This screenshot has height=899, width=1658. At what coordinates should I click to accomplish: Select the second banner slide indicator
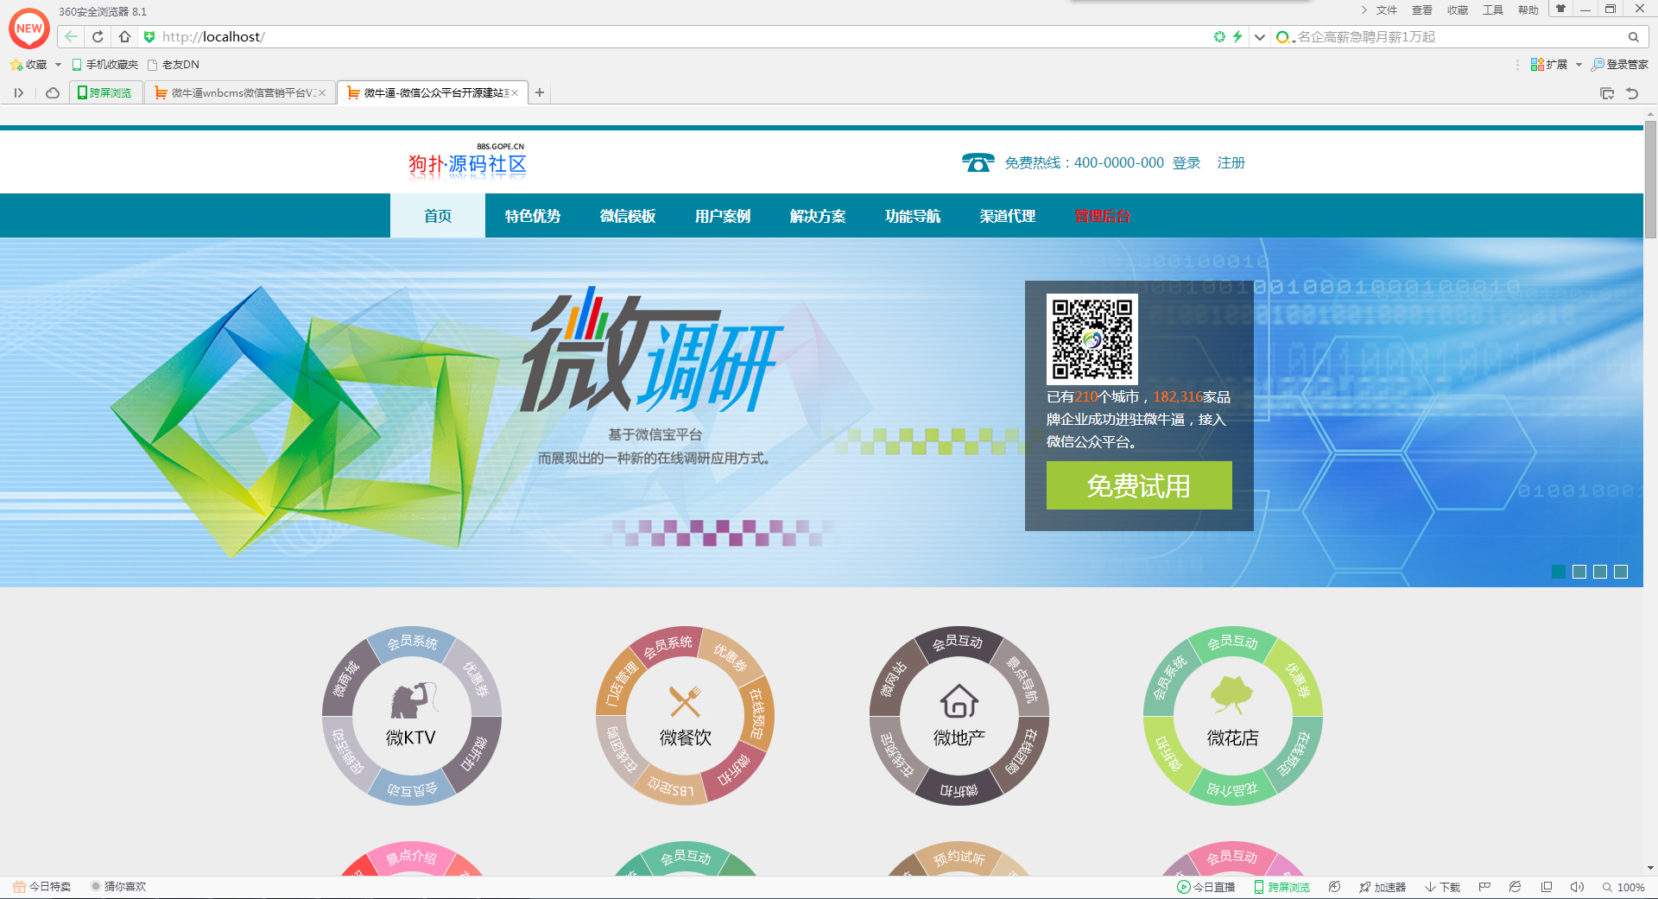point(1579,572)
